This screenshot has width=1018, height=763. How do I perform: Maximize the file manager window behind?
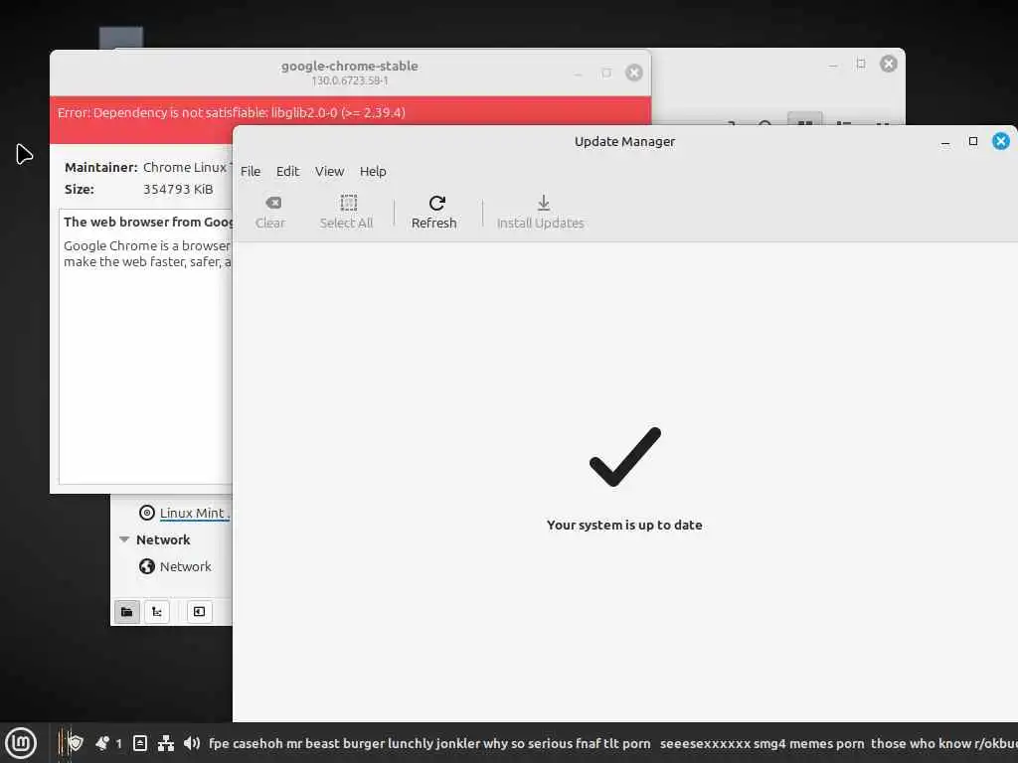(861, 64)
